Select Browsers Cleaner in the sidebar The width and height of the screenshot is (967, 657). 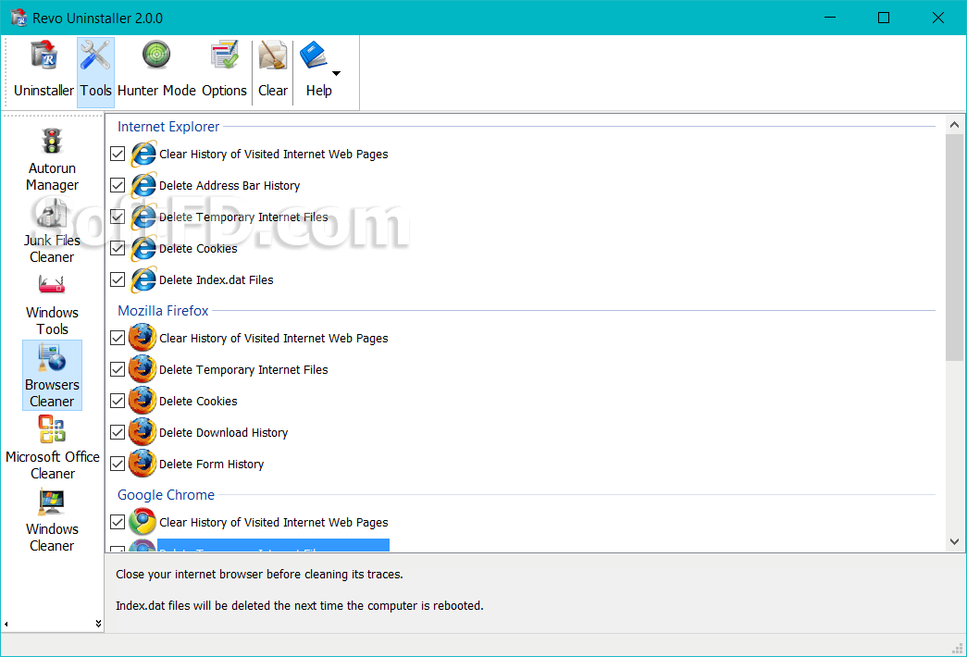(x=53, y=375)
